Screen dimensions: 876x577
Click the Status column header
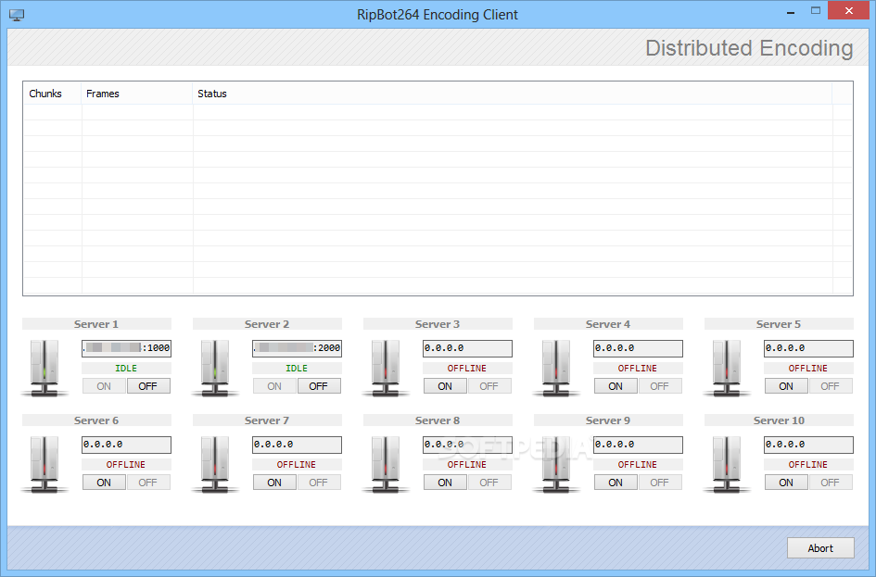pyautogui.click(x=513, y=94)
